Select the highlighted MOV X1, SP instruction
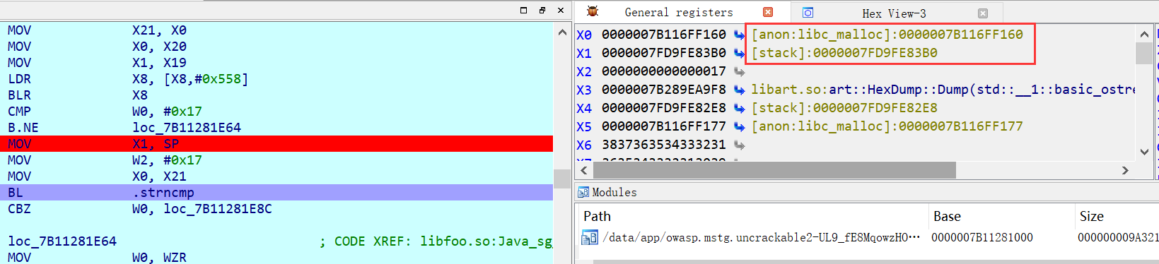This screenshot has height=264, width=1159. [276, 143]
